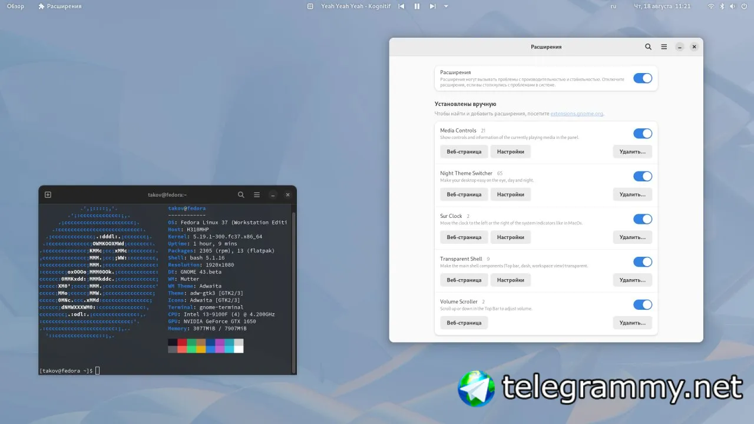Open search in the Extensions window
The height and width of the screenshot is (424, 754).
point(648,47)
